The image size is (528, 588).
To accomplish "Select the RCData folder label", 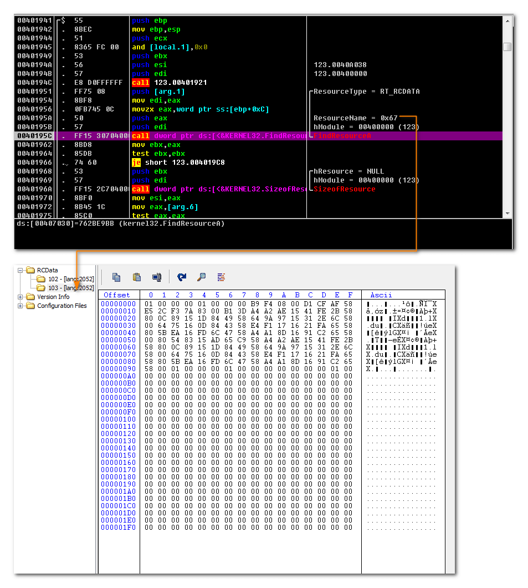I will (48, 270).
